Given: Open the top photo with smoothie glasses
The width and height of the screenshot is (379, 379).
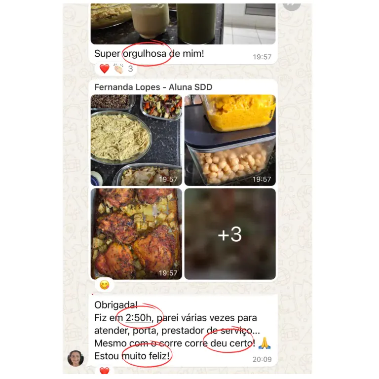Looking at the screenshot, I should pos(183,24).
